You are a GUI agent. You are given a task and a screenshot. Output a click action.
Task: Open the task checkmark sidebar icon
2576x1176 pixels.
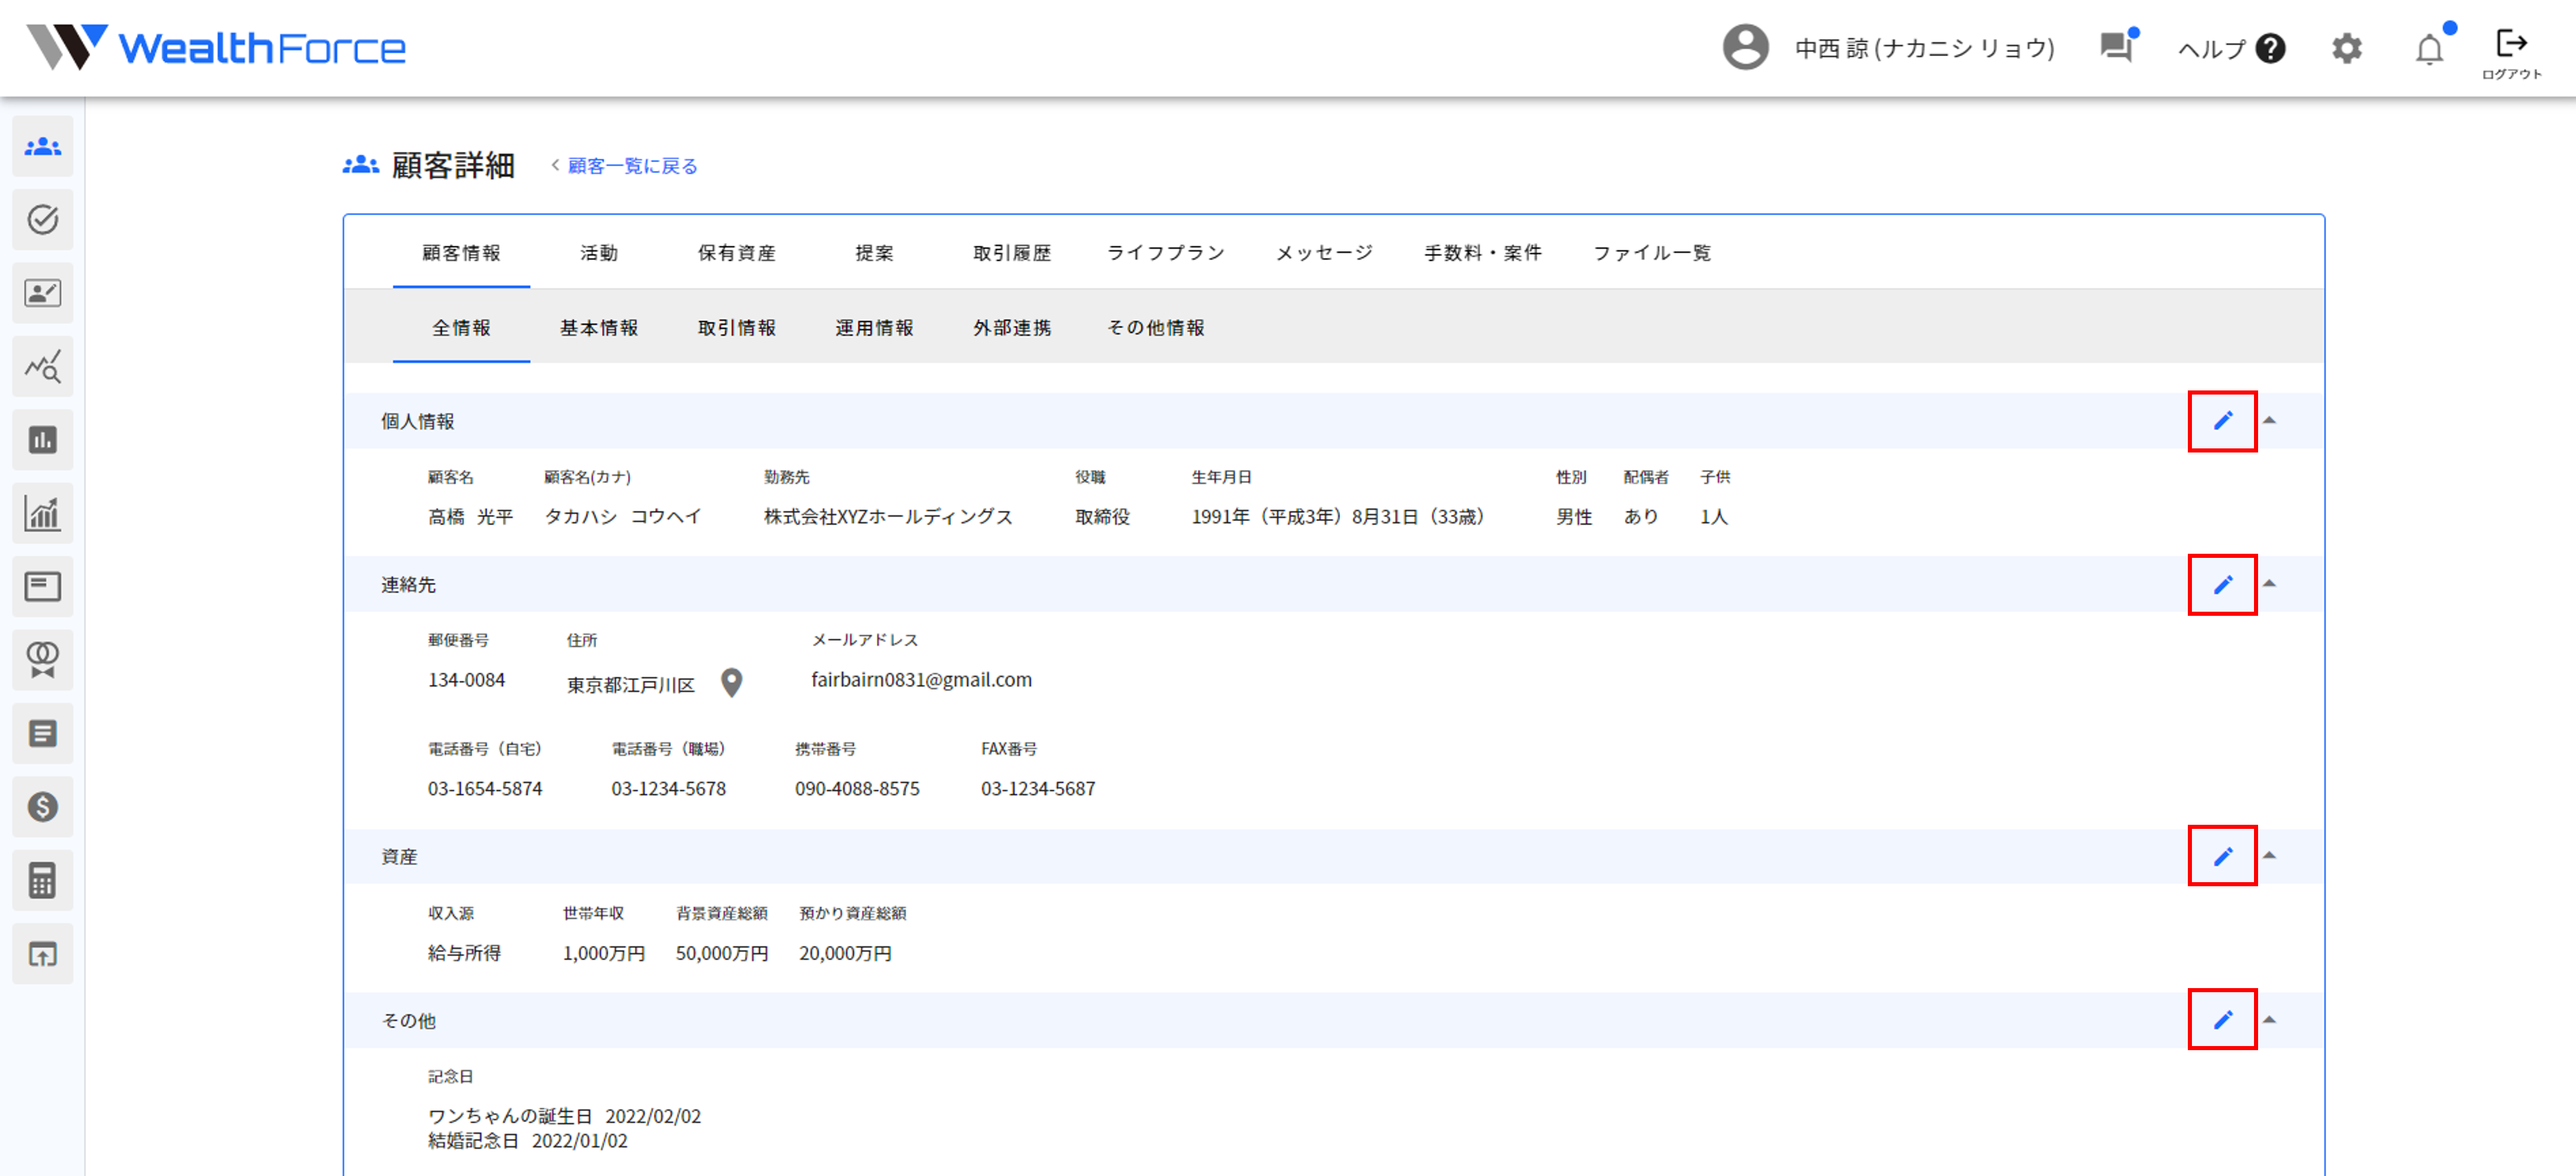tap(42, 220)
